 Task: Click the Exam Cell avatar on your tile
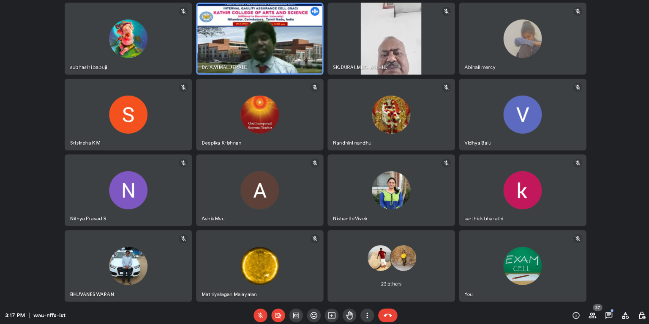[x=522, y=266]
